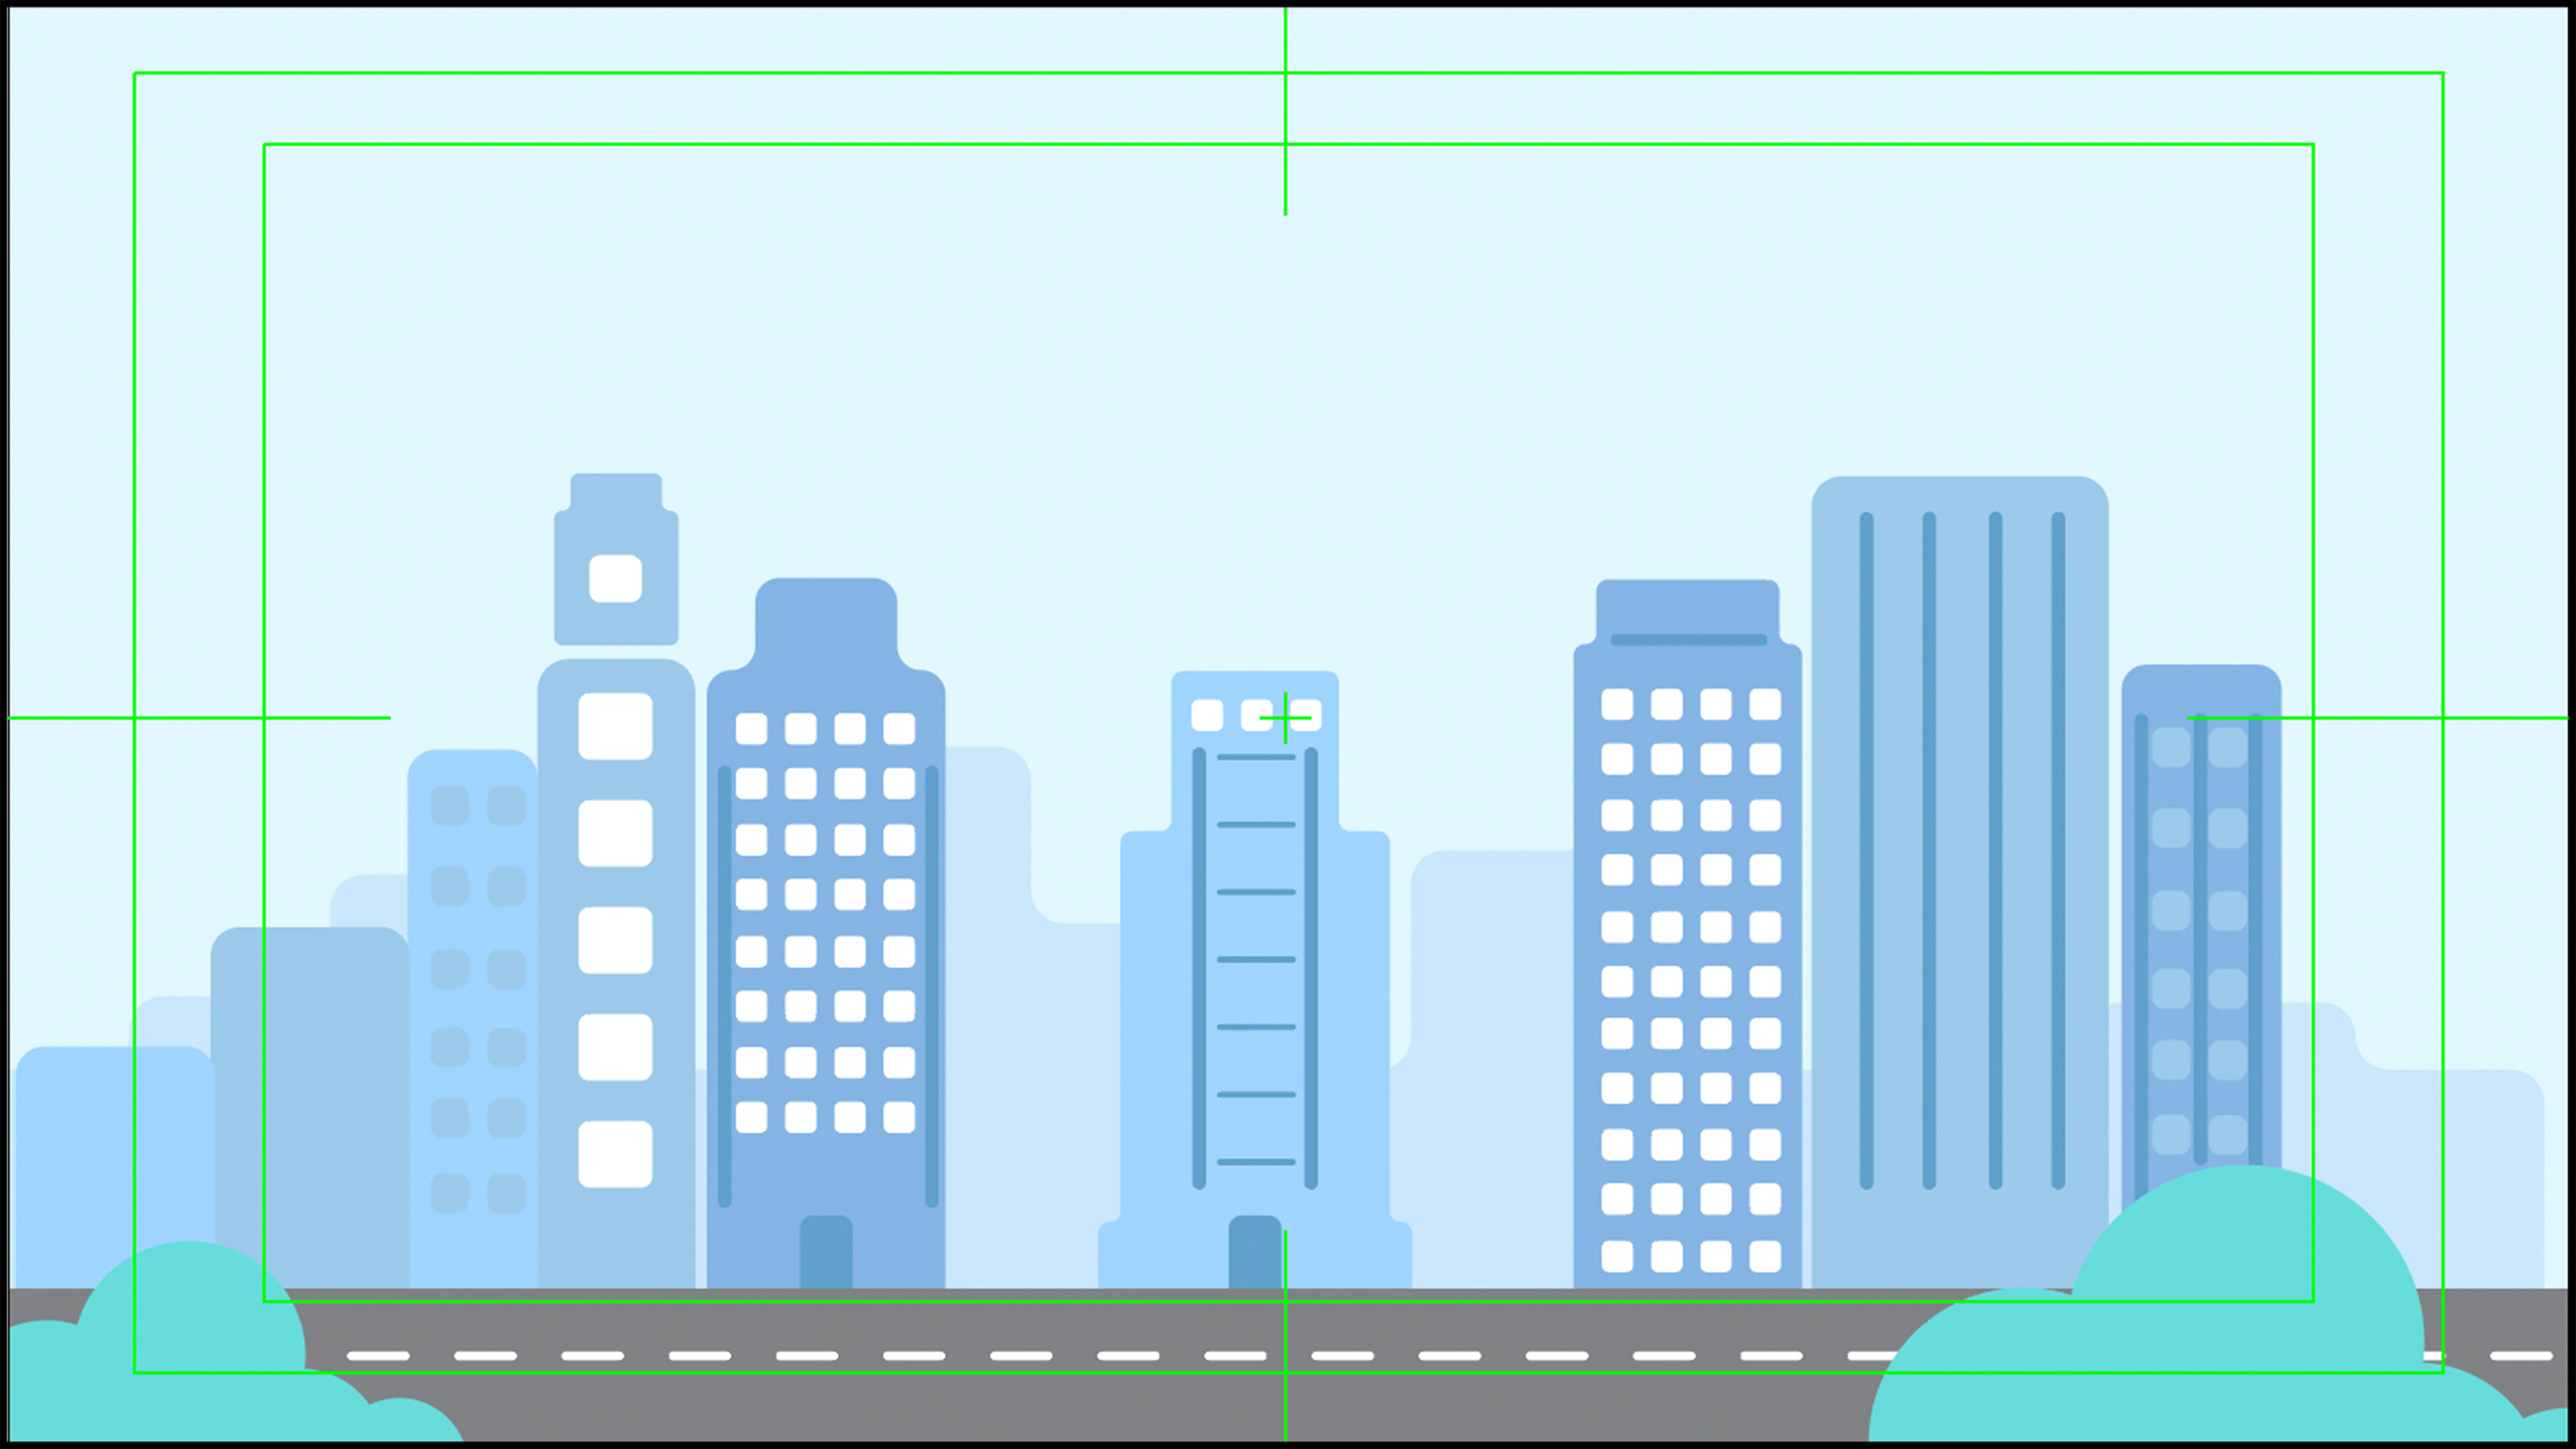Click the first white dash on the road
This screenshot has height=1449, width=2576.
click(x=378, y=1356)
